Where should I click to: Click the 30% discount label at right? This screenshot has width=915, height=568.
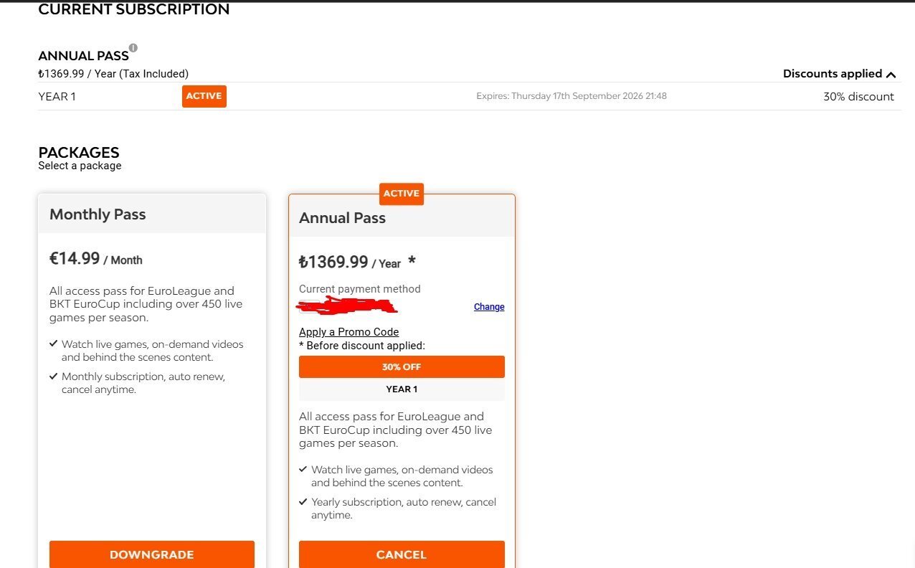(x=858, y=97)
